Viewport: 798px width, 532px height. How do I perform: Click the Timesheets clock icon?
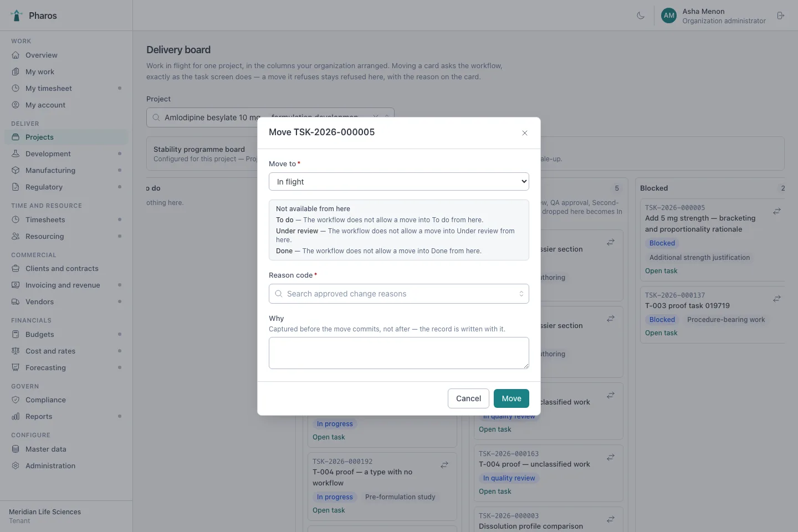16,219
